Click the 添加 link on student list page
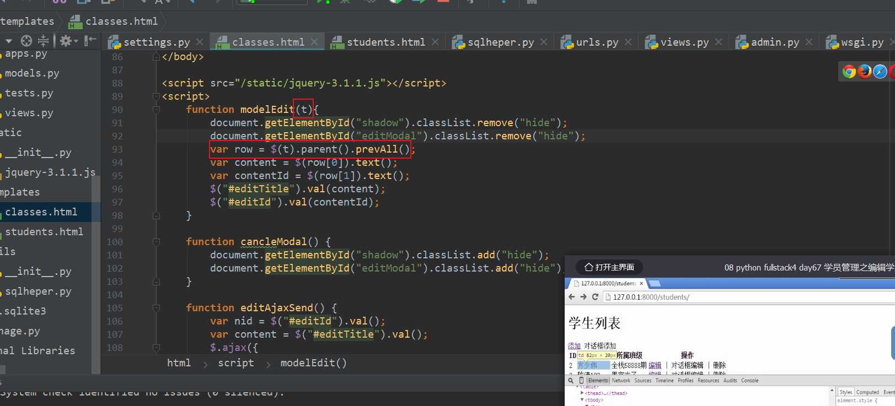Screen dimensions: 895x406 point(574,346)
